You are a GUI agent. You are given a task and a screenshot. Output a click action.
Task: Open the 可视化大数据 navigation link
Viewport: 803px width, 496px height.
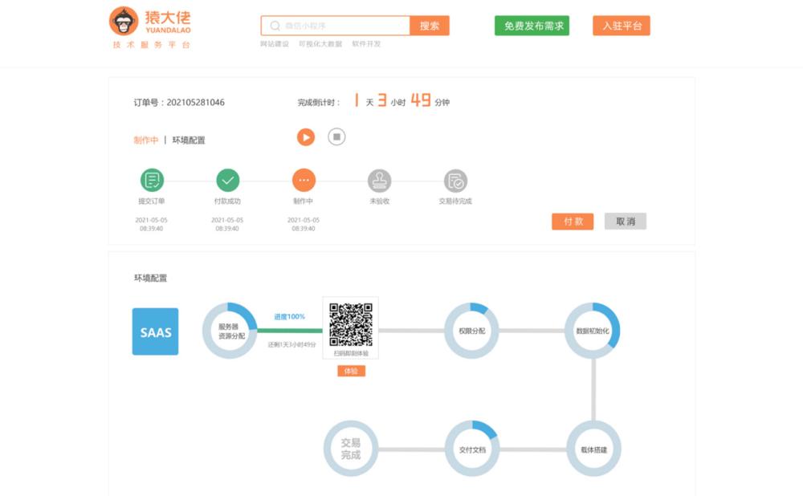(322, 43)
